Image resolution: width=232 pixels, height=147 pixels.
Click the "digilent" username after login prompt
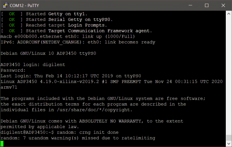click(54, 65)
